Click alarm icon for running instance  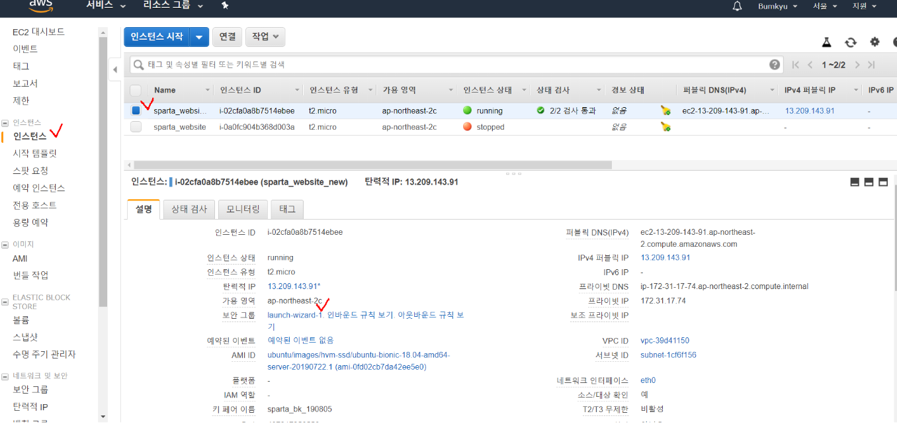pos(665,110)
